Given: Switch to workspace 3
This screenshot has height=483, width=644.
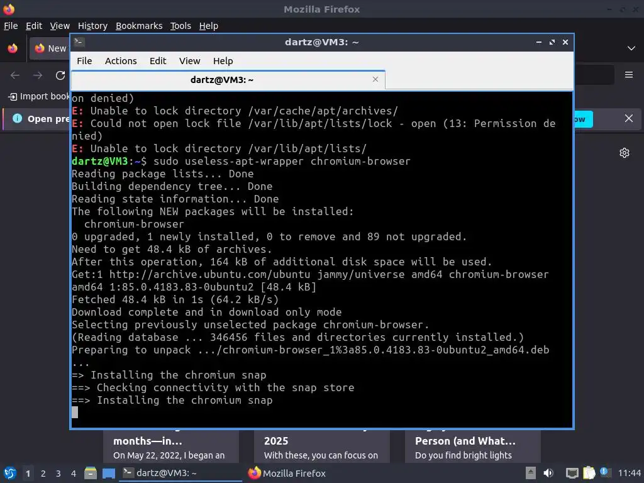Looking at the screenshot, I should (58, 474).
